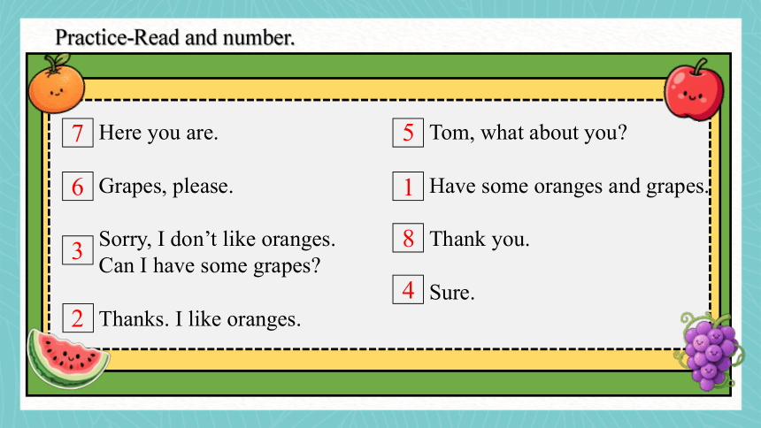Select number box 6 beside 'Grapes, please.'
Viewport: 761px width, 428px height.
[x=78, y=187]
